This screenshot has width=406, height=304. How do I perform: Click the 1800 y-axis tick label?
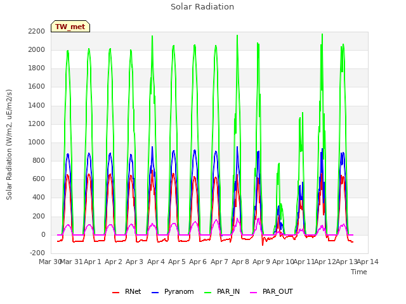[37, 68]
